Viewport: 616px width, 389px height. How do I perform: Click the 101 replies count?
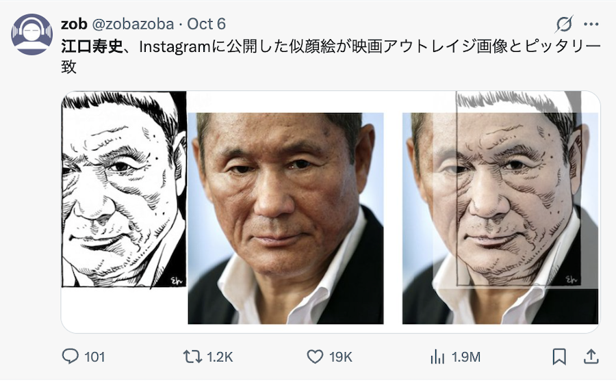tap(94, 356)
